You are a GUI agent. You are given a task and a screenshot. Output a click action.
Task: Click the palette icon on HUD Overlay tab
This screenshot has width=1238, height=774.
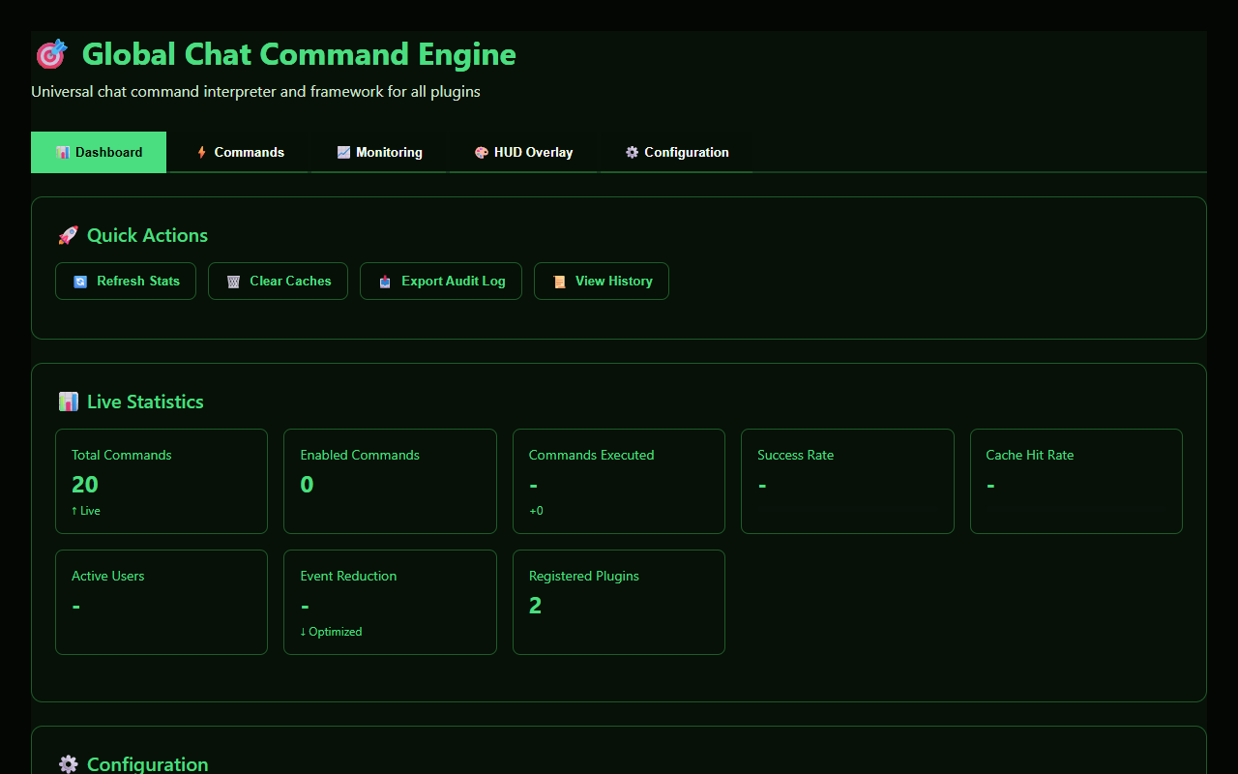pos(481,153)
